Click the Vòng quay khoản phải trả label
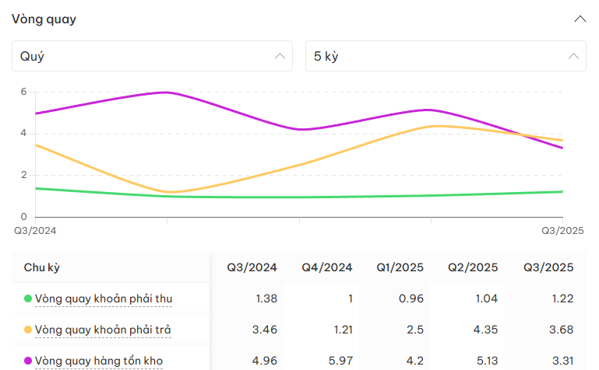This screenshot has height=370, width=599. point(103,330)
